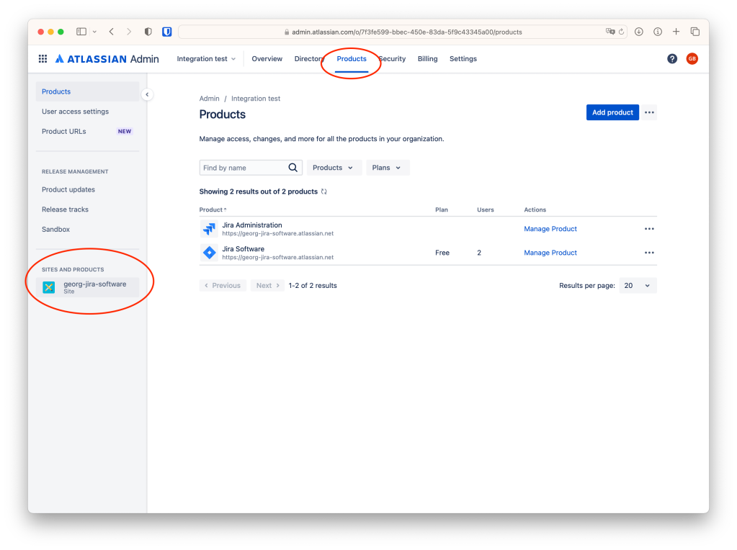Click the Integration test breadcrumb link

click(256, 99)
